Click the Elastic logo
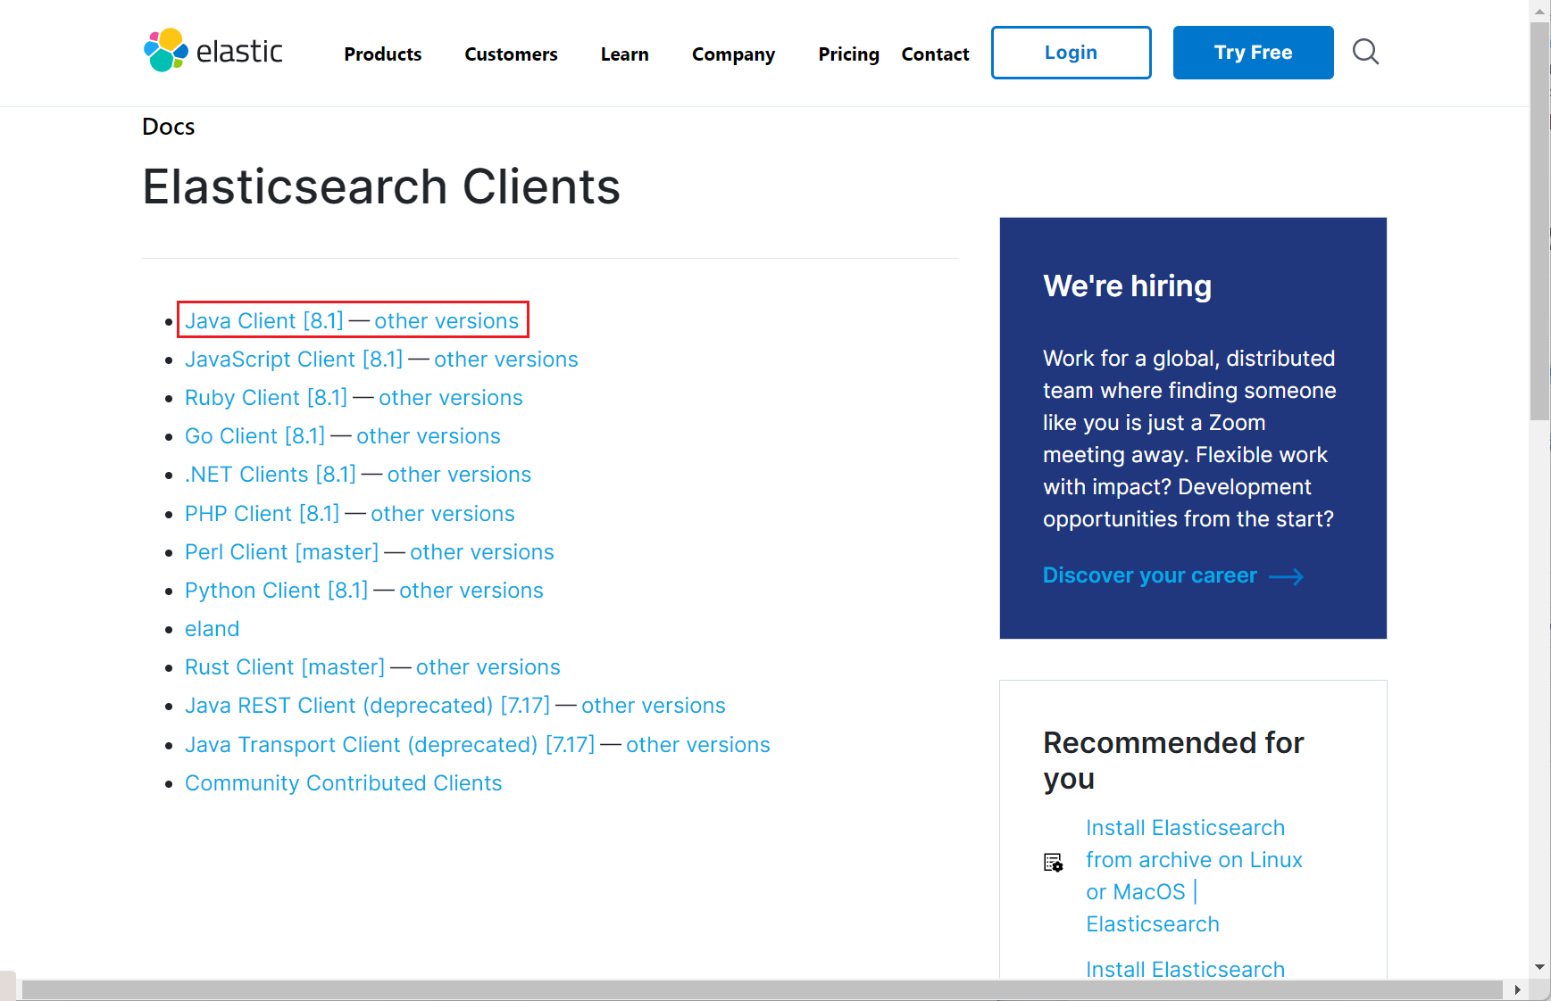The width and height of the screenshot is (1551, 1001). (213, 51)
